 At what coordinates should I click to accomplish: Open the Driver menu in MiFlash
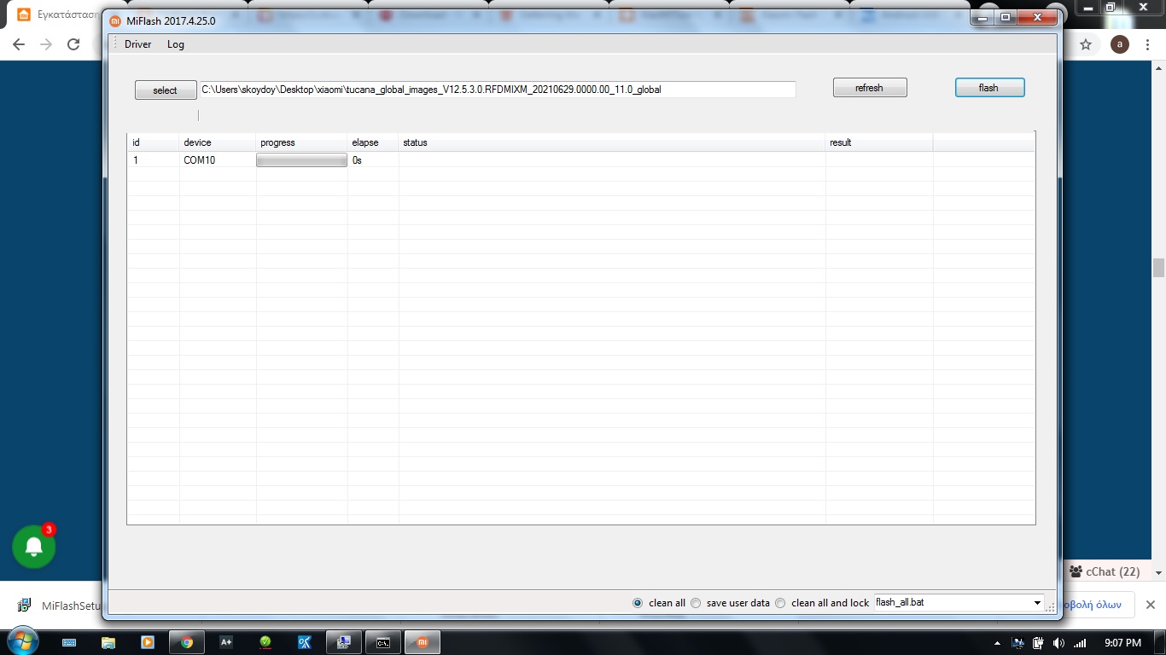pos(137,44)
